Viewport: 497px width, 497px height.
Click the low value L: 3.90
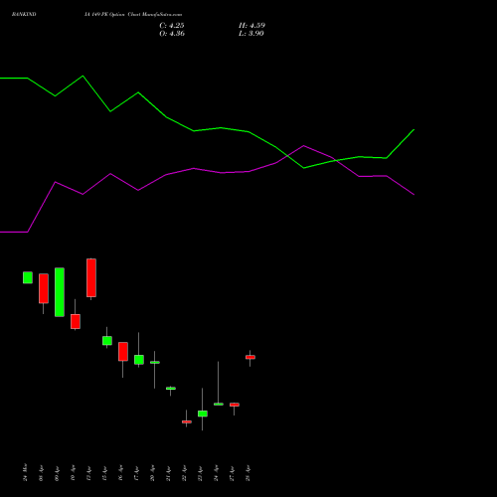[x=251, y=34]
